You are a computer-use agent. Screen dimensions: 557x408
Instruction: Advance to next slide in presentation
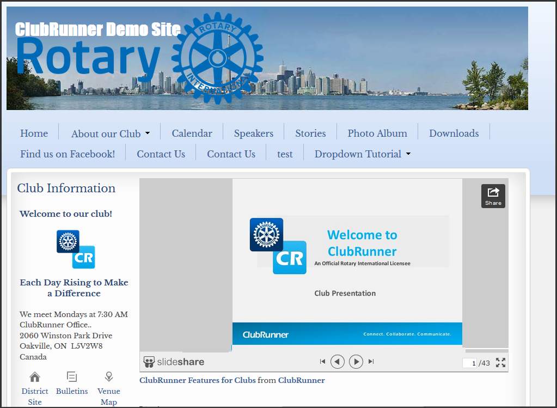click(356, 362)
